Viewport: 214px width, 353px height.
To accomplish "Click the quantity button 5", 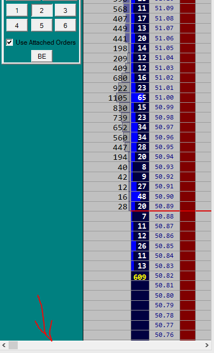I will pos(41,25).
